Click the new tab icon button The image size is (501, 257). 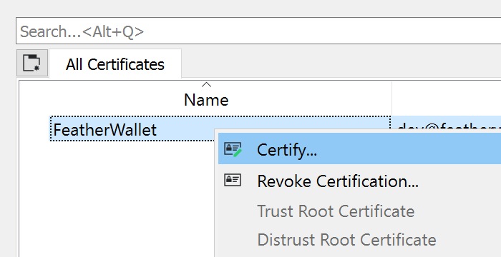(32, 63)
